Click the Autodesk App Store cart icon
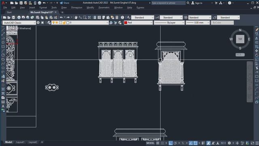Screen dimensions: 259x146 (216, 3)
